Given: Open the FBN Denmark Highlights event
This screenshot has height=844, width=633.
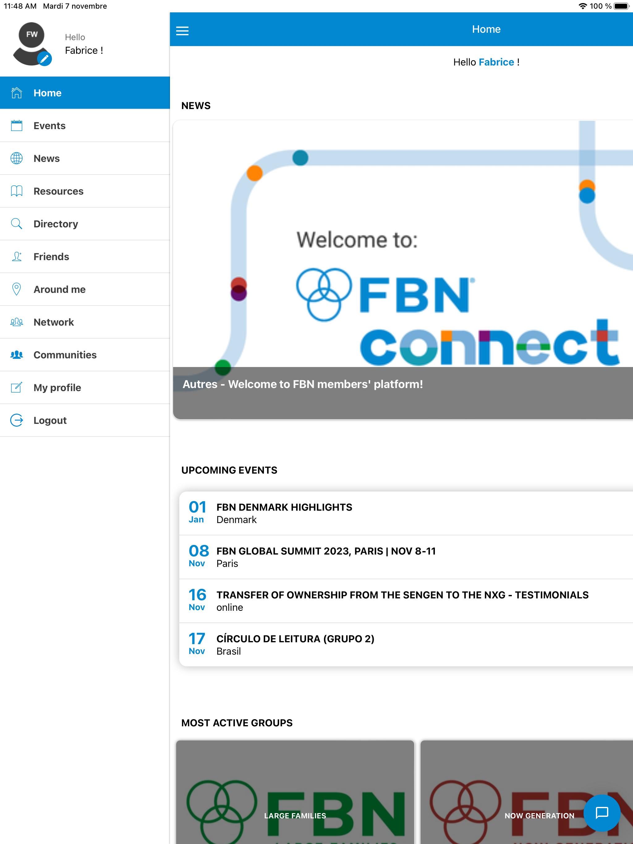Looking at the screenshot, I should click(x=406, y=513).
